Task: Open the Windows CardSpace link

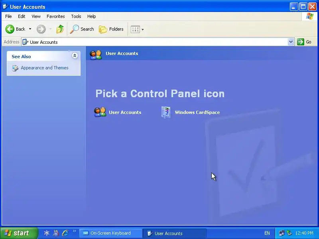Action: click(197, 112)
